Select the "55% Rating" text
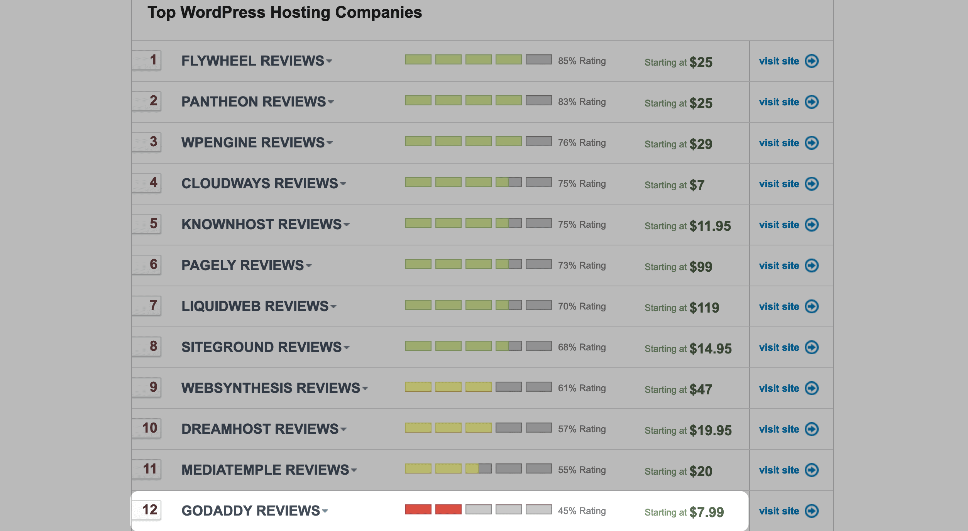Screen dimensions: 968x531 coord(582,470)
